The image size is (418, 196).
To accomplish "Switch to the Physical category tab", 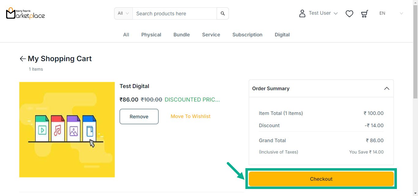I will tap(151, 35).
